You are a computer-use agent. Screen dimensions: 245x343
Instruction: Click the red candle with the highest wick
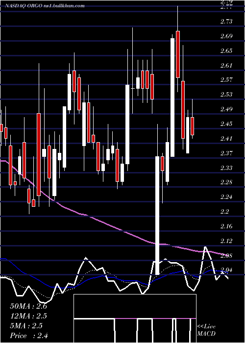(x=178, y=54)
